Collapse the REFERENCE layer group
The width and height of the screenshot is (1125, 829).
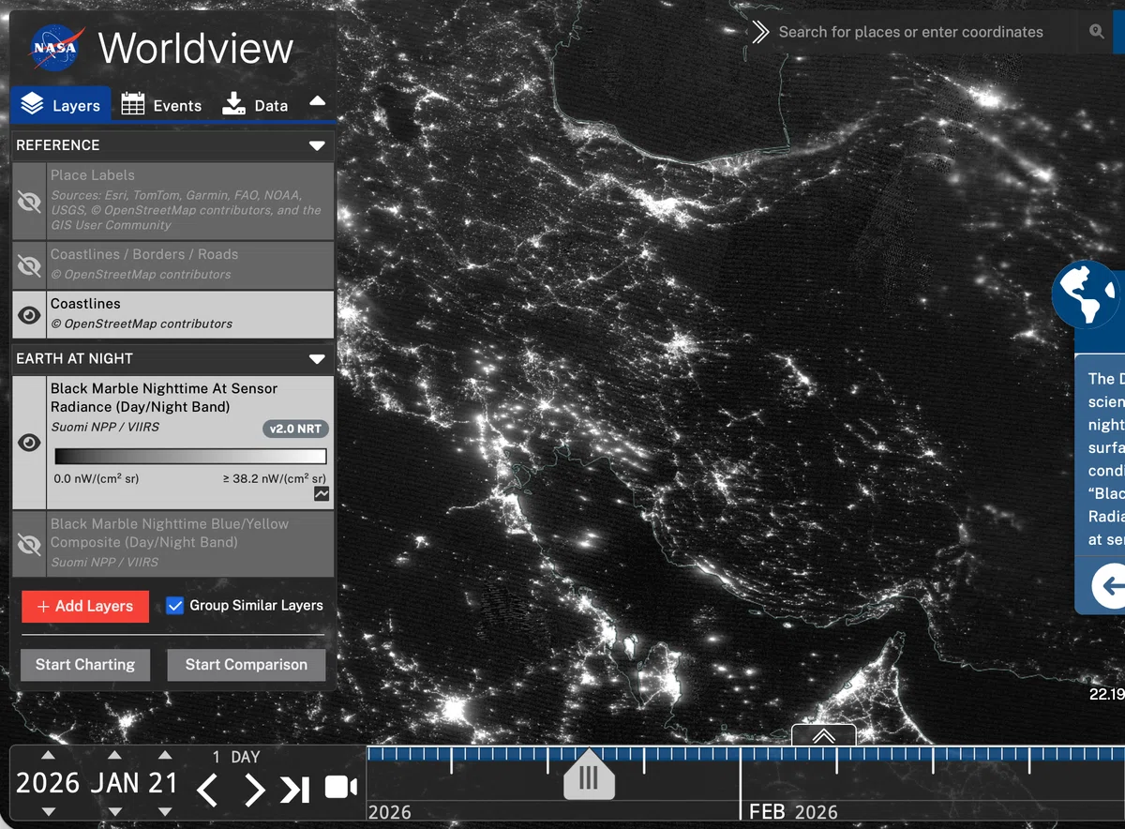(317, 145)
